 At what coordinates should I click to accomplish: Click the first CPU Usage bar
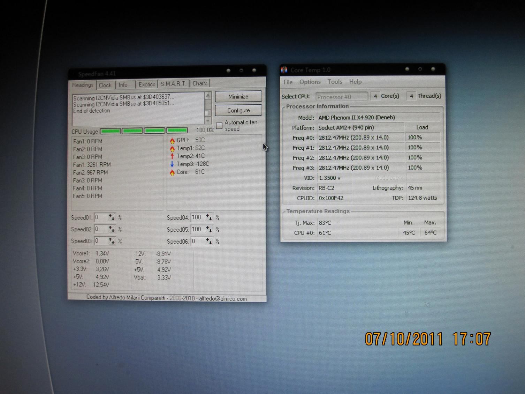point(110,131)
